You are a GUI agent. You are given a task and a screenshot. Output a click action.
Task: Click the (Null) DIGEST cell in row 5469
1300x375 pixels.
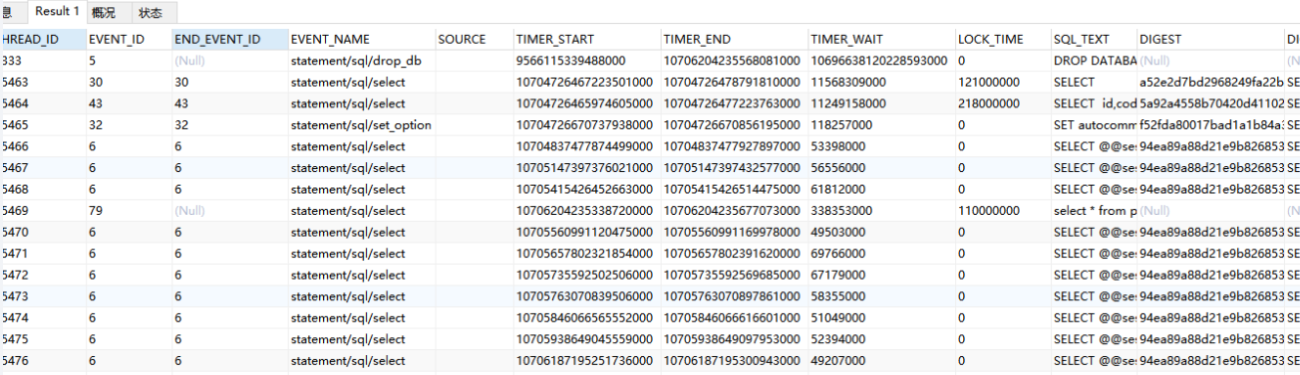(1210, 211)
